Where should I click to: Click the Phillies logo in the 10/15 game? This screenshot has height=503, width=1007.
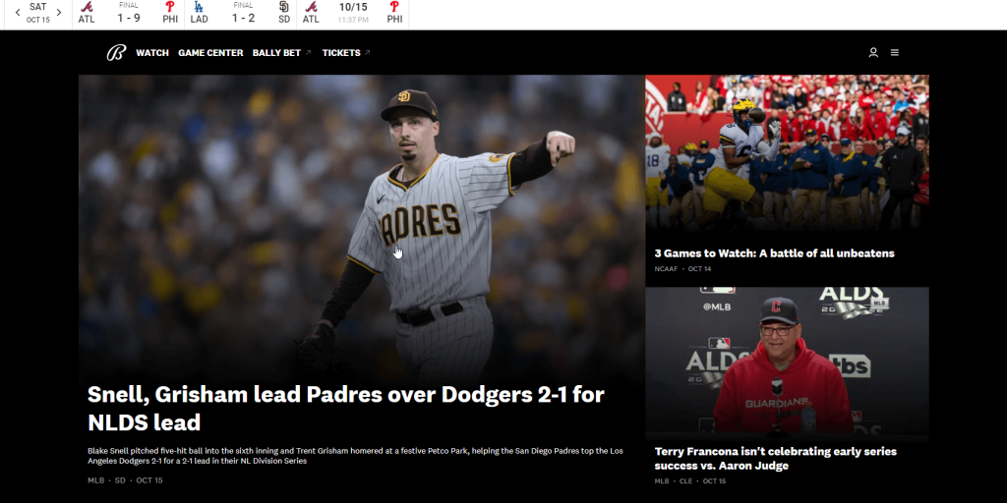click(394, 7)
